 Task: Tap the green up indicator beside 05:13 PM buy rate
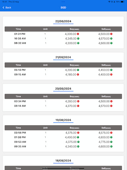[78, 70]
